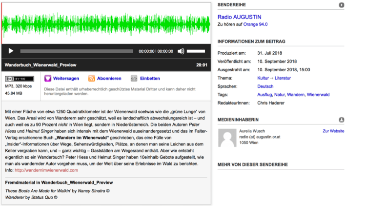
Task: Open the Kultur topic link
Action: 265,78
